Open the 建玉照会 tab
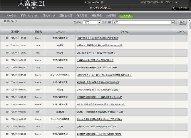Screen dimensions: 191x138 [x=97, y=16]
